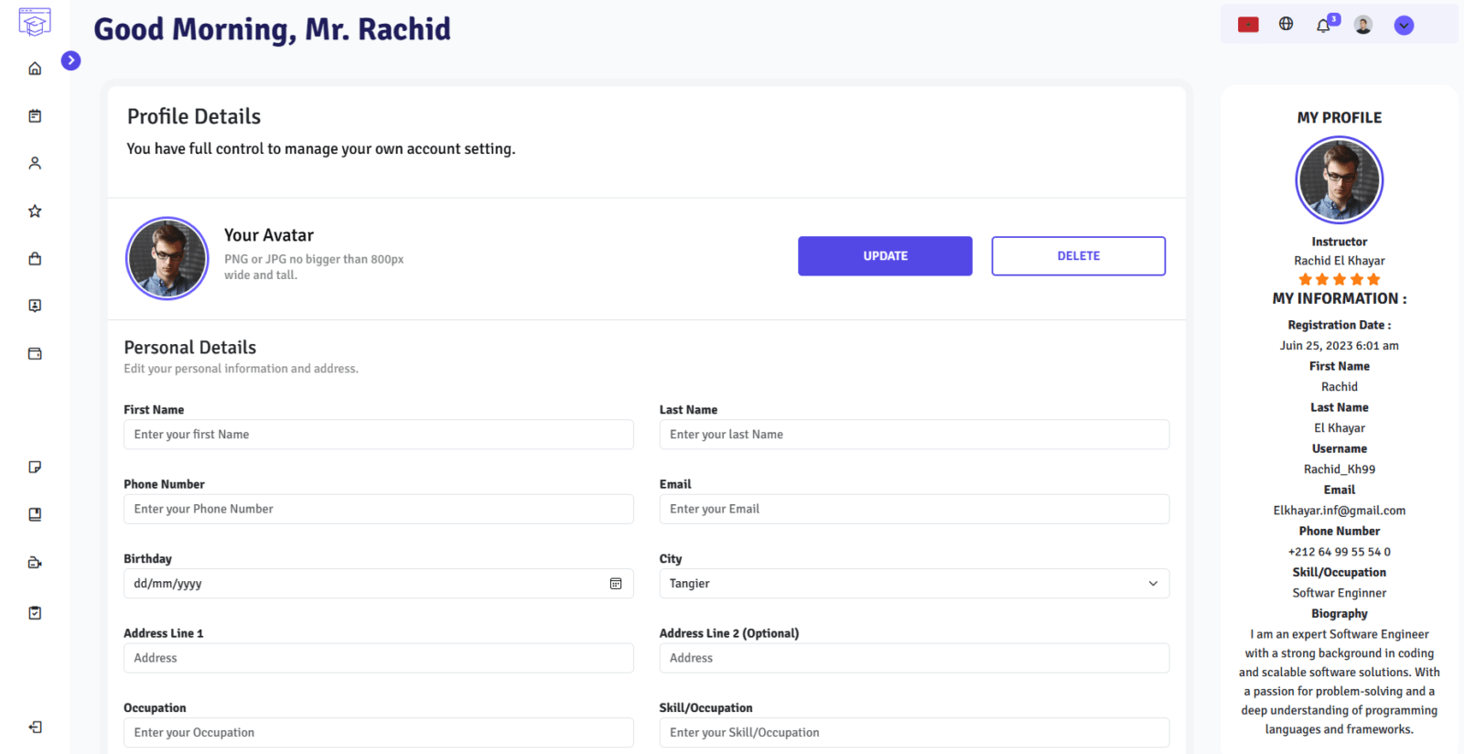Click the large avatar thumbnail in My Profile
Image resolution: width=1464 pixels, height=754 pixels.
[x=1339, y=180]
